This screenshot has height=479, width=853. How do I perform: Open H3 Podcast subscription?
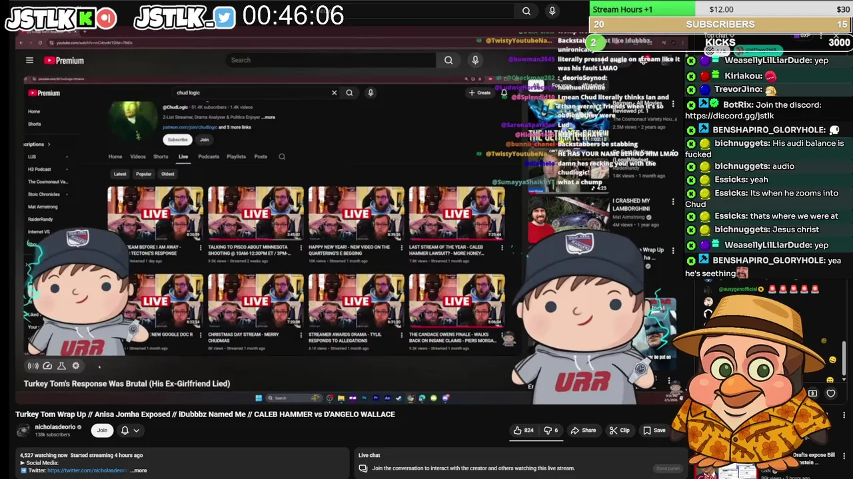point(39,170)
